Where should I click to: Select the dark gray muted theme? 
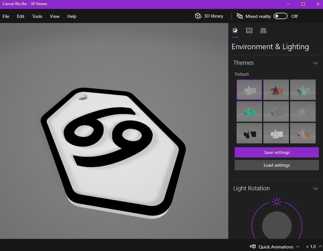pos(276,111)
